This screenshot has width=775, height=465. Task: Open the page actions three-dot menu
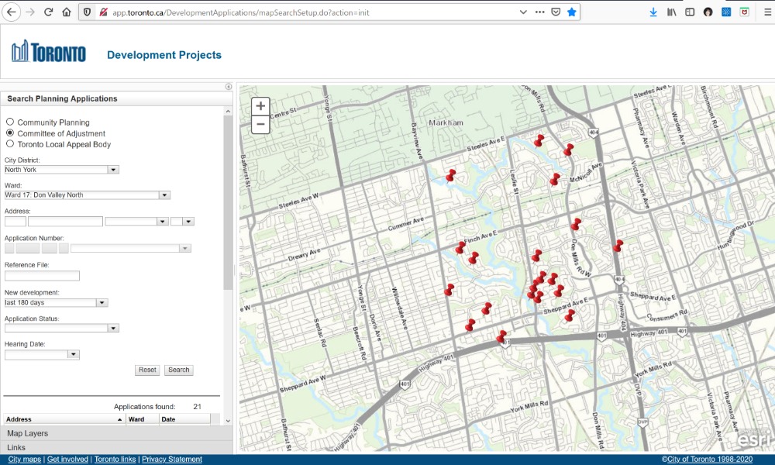(539, 12)
